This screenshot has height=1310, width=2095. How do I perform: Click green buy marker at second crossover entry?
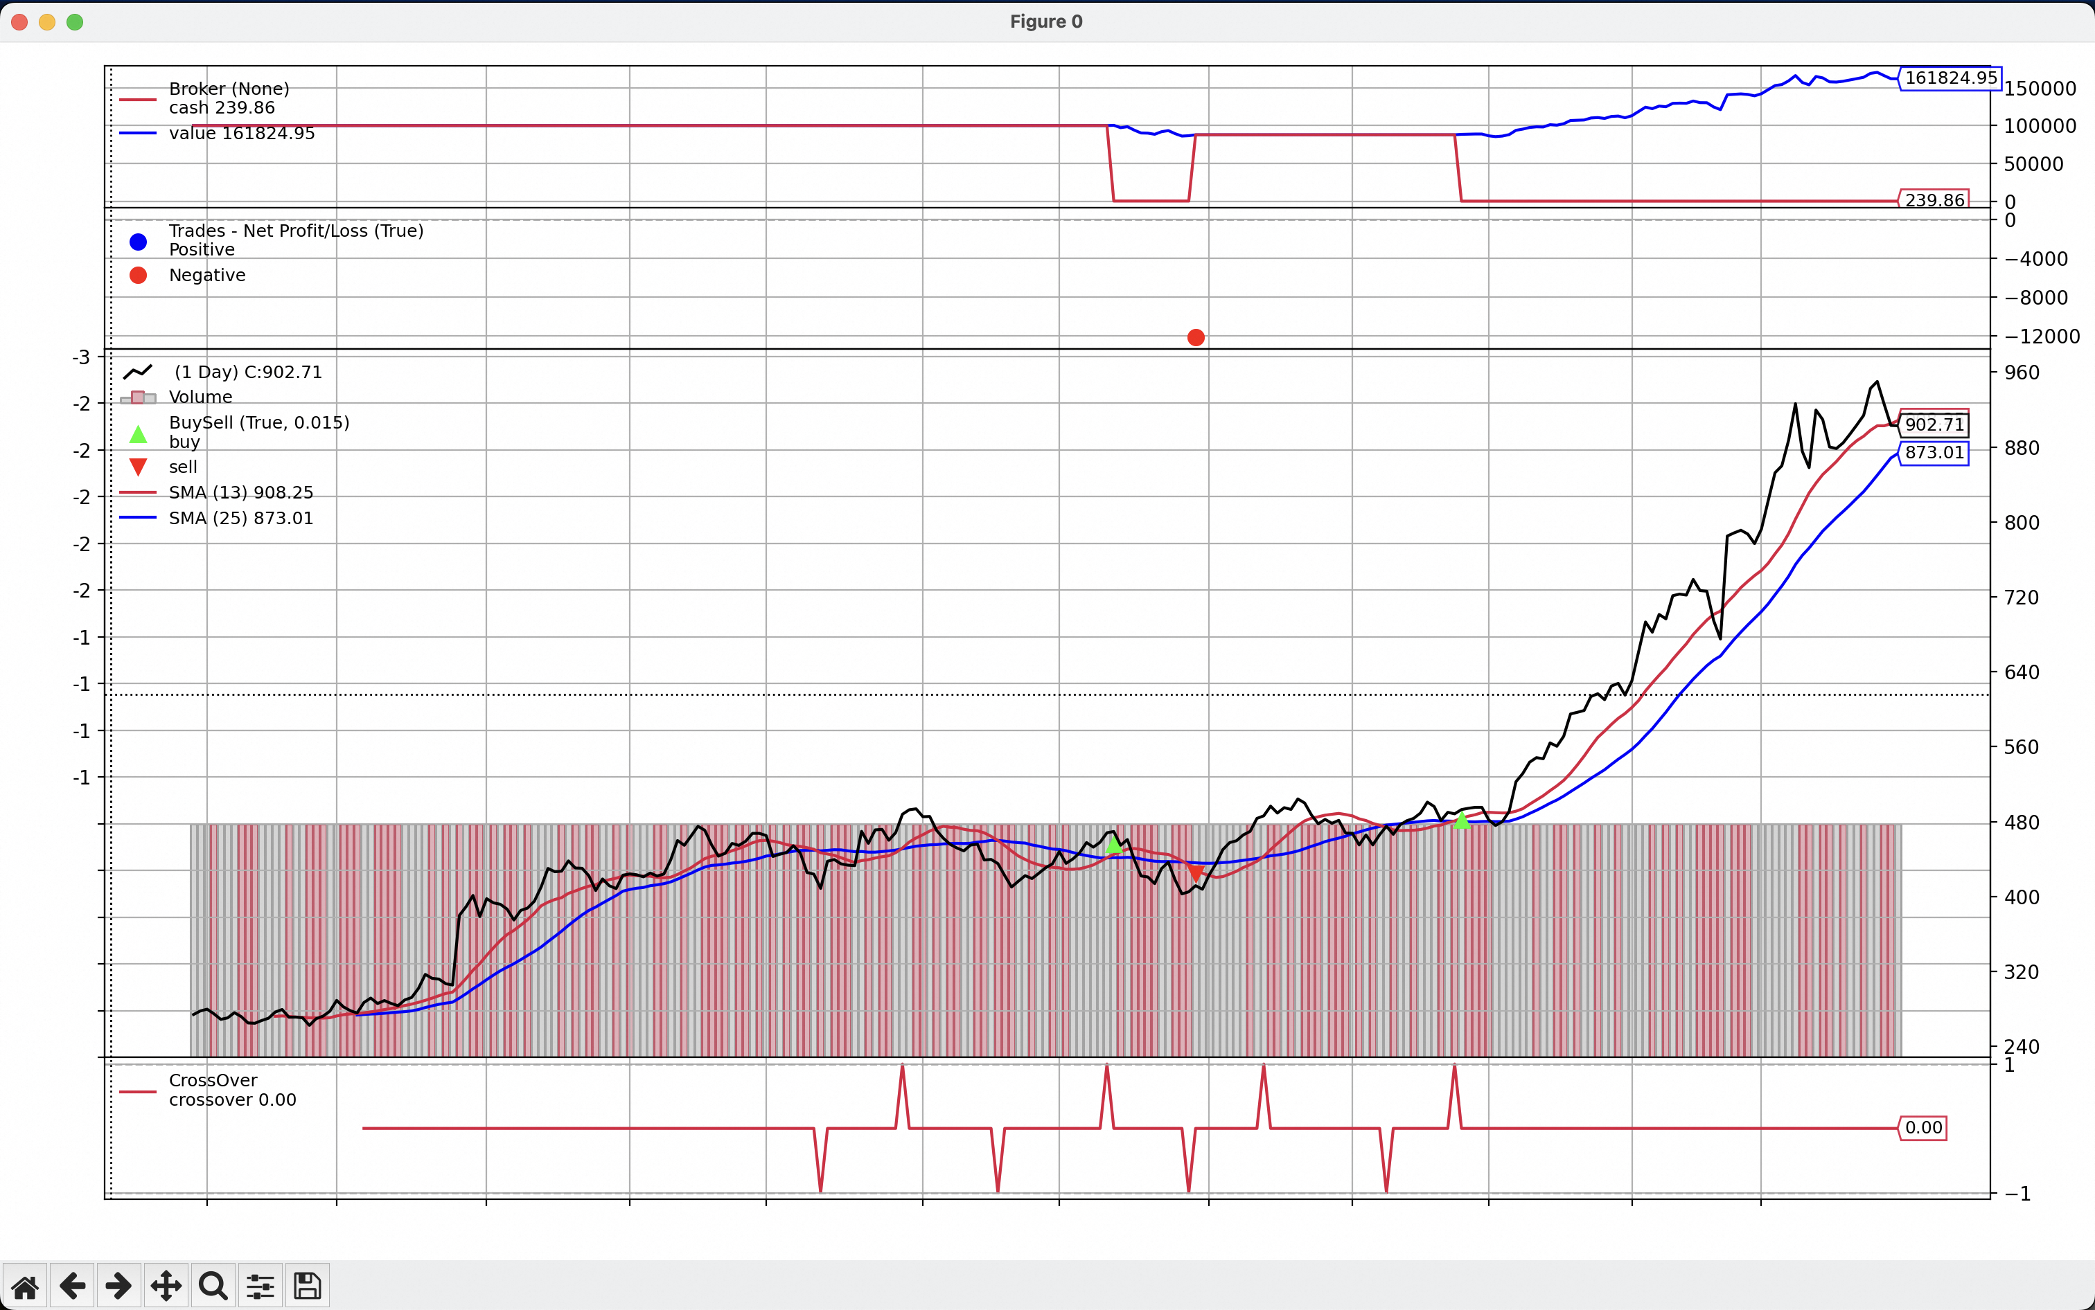coord(1461,820)
